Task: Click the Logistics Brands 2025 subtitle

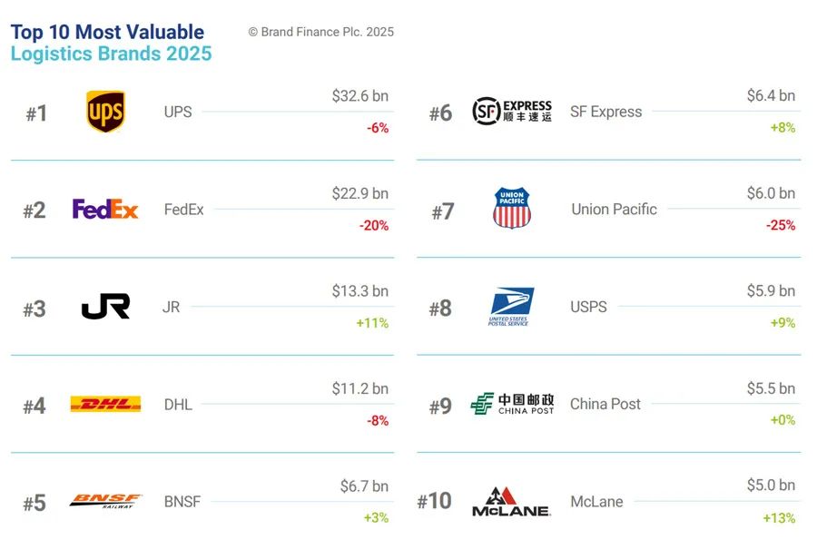Action: (x=111, y=54)
